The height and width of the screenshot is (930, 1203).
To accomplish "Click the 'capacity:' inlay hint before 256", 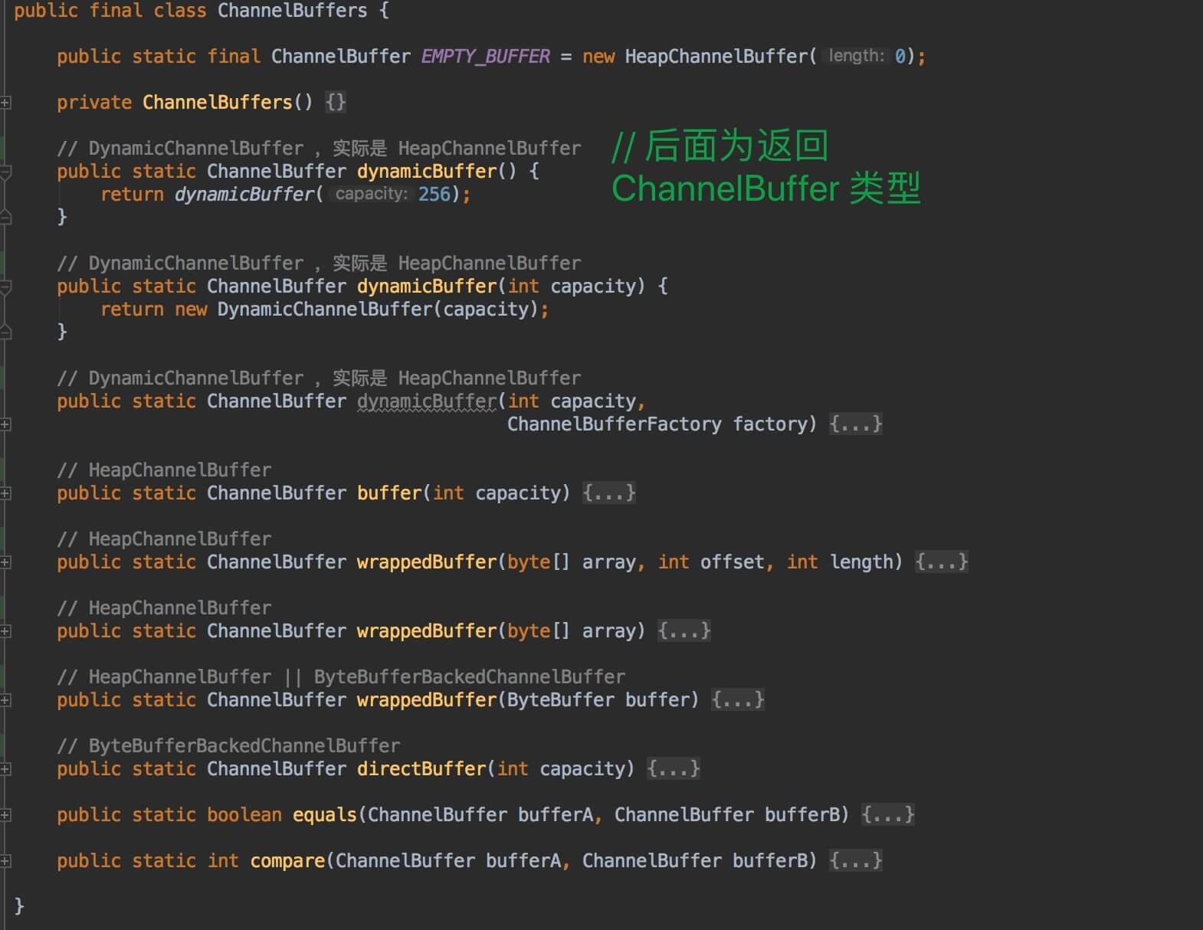I will (x=371, y=195).
